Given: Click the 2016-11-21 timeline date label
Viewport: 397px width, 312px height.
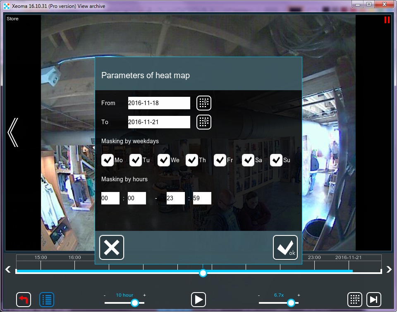Looking at the screenshot, I should point(349,257).
